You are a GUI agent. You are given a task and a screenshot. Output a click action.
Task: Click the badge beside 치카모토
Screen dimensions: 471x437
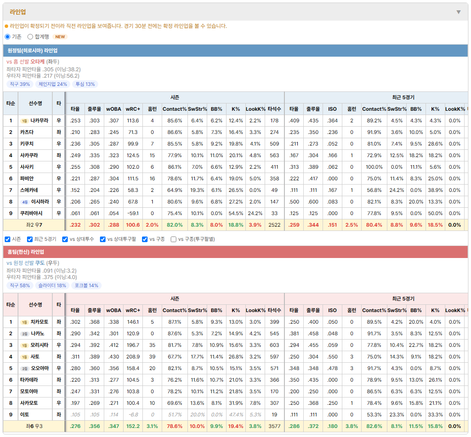click(x=24, y=322)
